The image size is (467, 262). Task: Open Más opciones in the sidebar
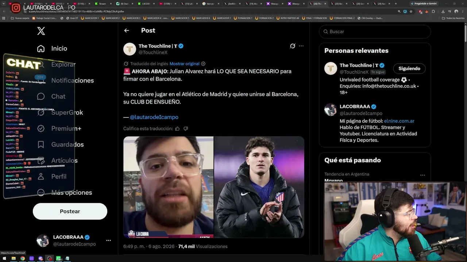click(x=64, y=192)
